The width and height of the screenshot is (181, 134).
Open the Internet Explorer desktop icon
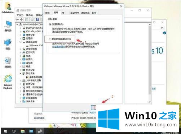pos(8,82)
